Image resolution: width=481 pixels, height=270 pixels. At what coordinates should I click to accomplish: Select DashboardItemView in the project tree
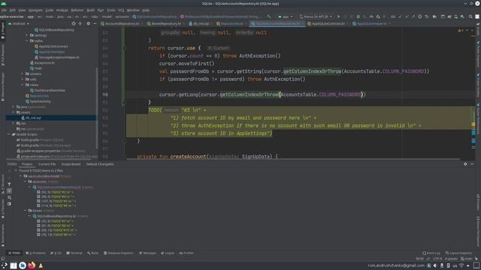(x=50, y=90)
